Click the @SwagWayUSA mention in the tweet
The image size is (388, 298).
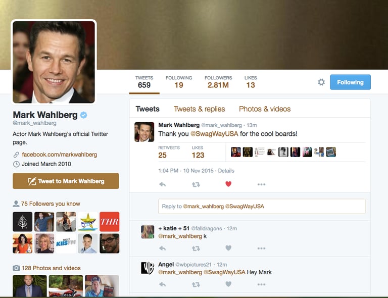click(x=214, y=134)
